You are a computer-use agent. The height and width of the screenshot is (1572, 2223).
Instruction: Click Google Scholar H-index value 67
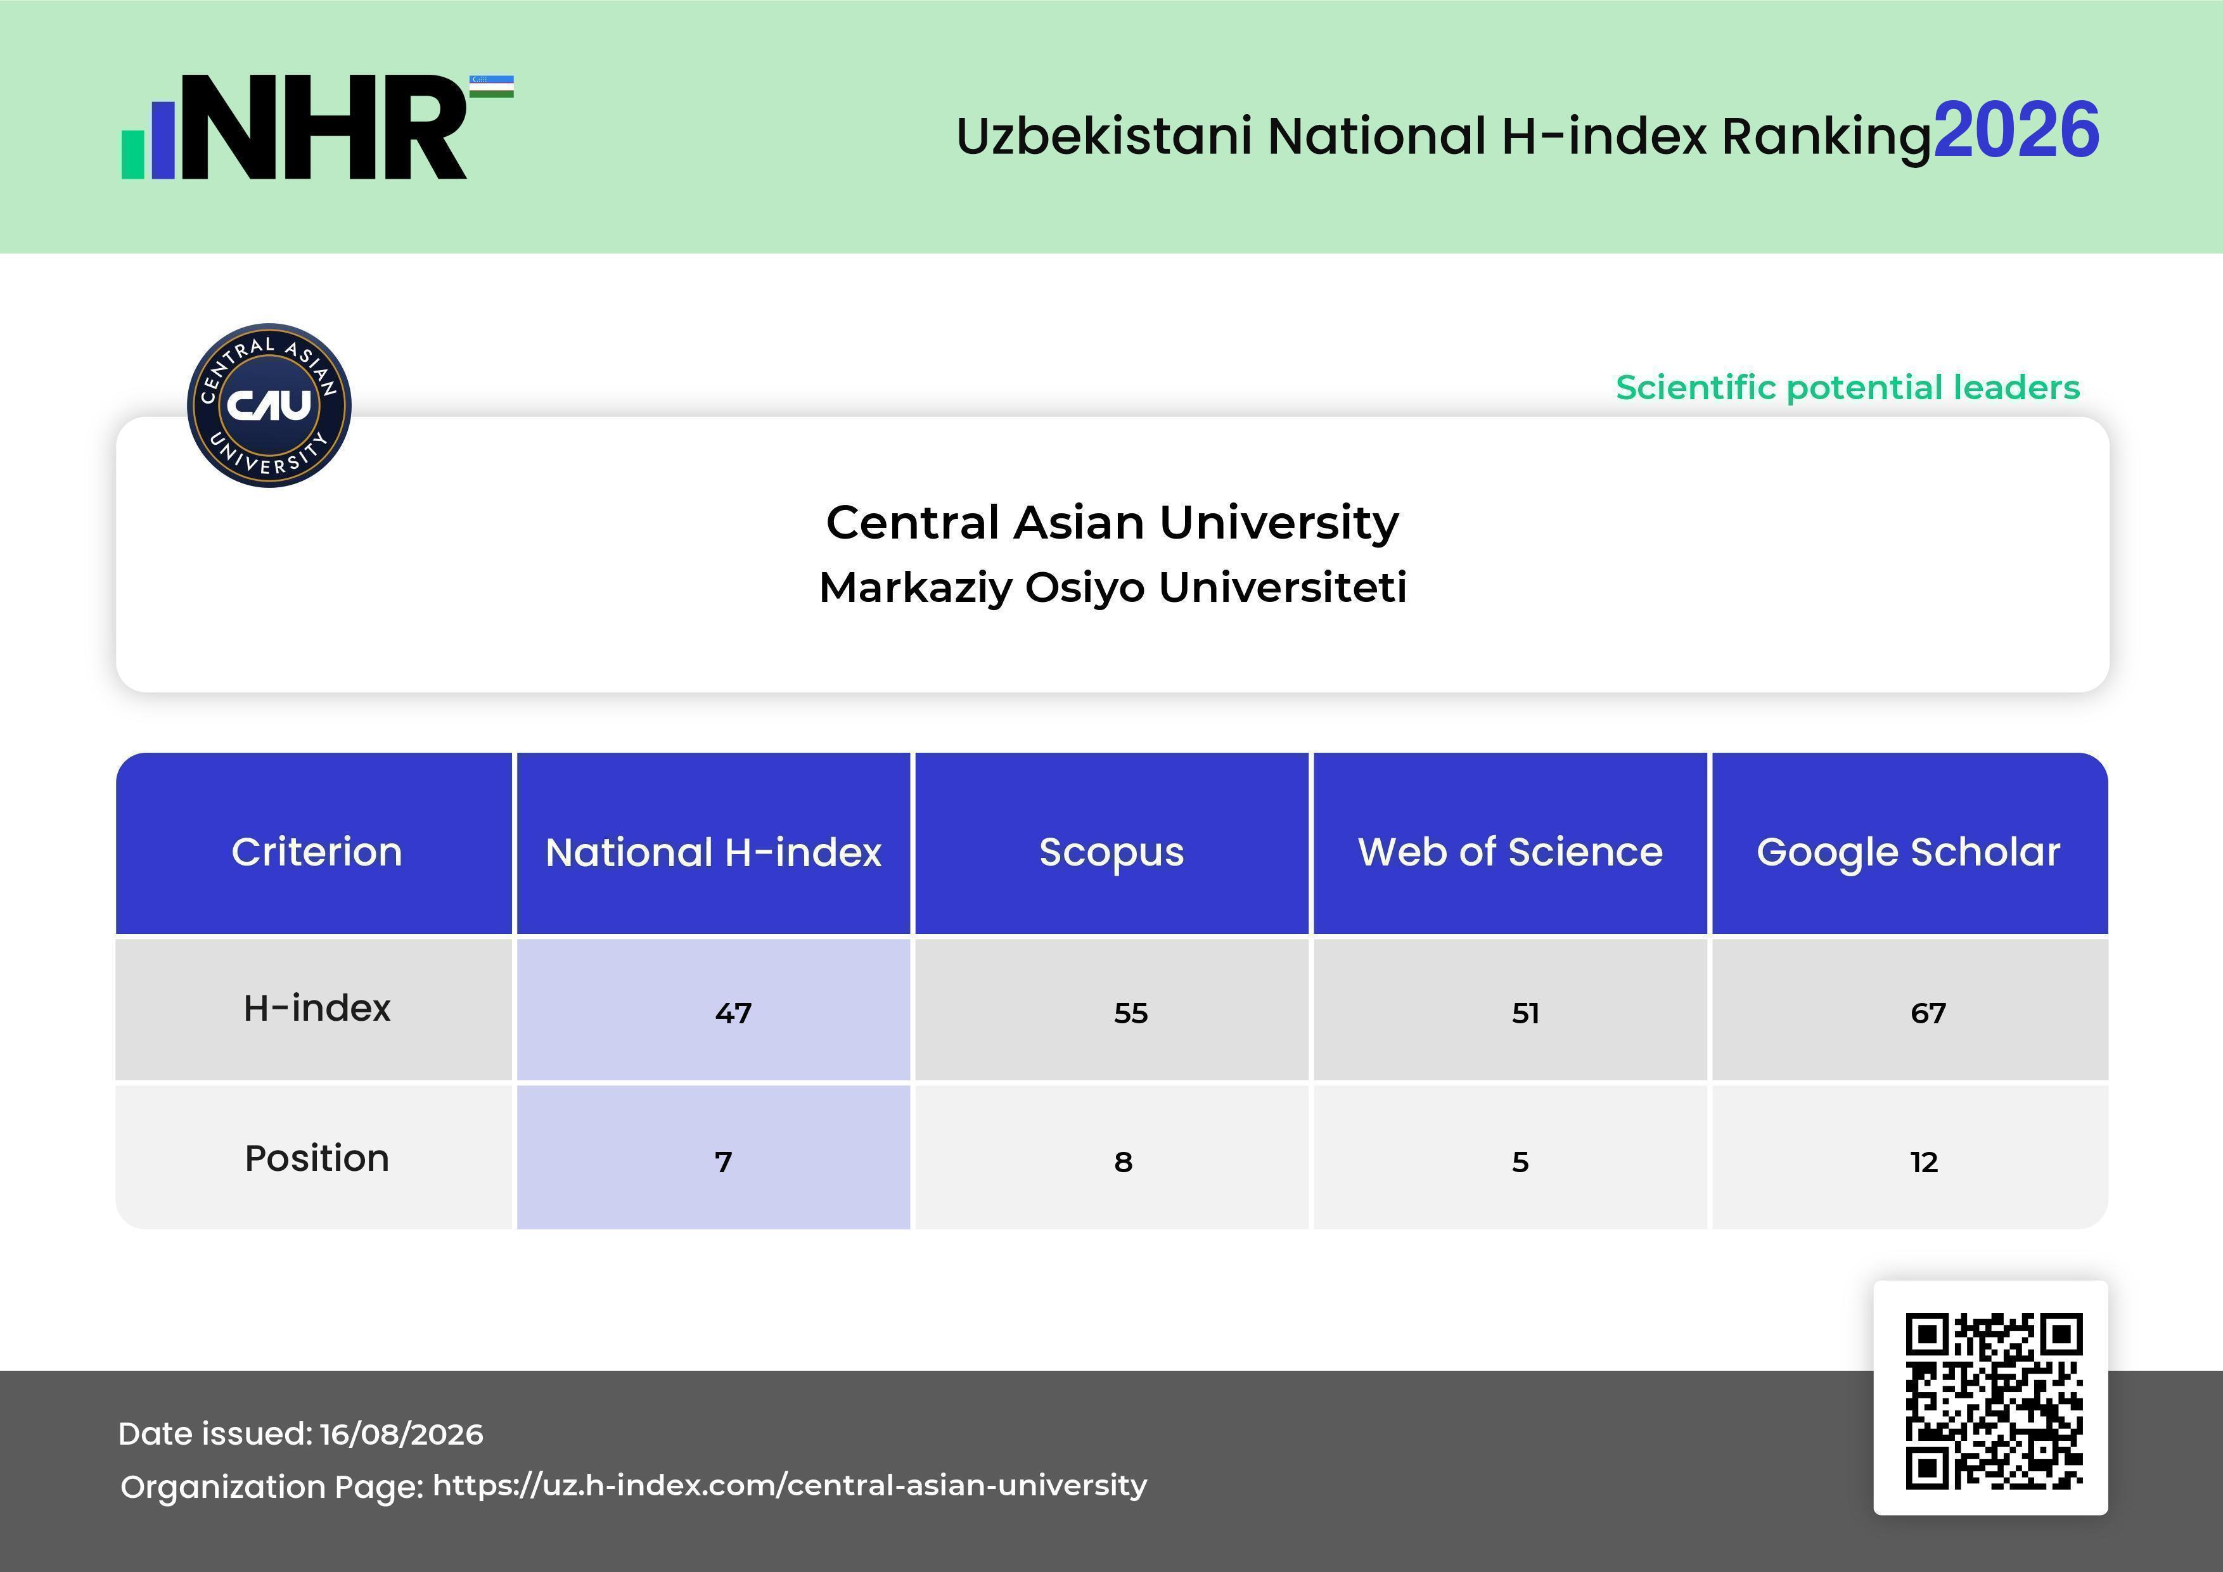(1928, 1013)
